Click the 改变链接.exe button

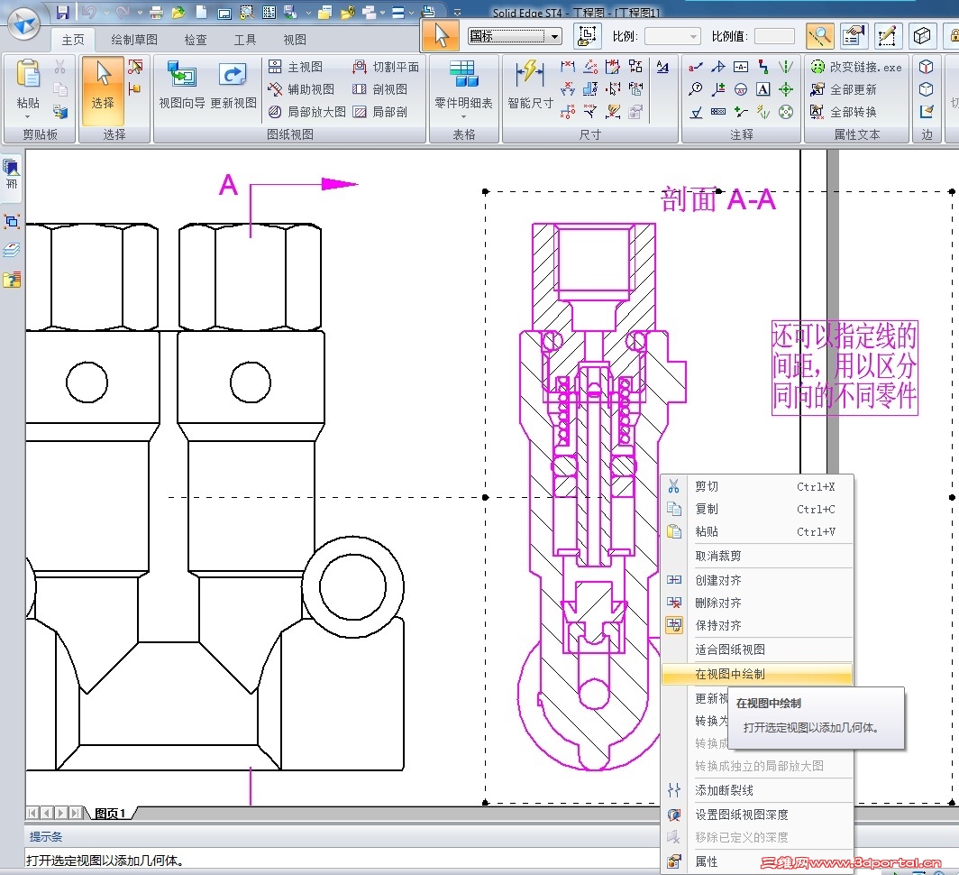[x=855, y=67]
